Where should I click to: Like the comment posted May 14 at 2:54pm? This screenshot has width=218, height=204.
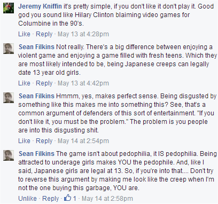pyautogui.click(x=24, y=140)
